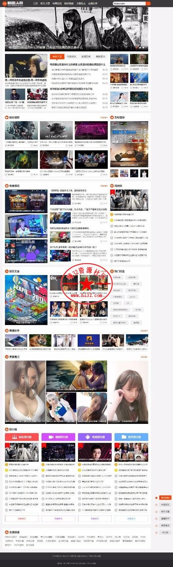Click the 查看更多 button under the 娱乐排行榜 column
173x567 pixels.
click(22, 518)
